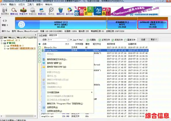The width and height of the screenshot is (171, 121).
Task: Expand the 64WinXP (E:) tree node
Action: 5,49
